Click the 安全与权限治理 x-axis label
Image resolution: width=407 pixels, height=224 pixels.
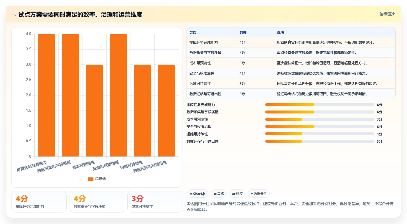pos(106,166)
